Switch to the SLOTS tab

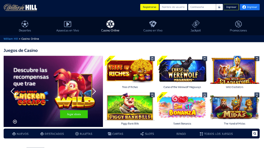tap(147, 134)
